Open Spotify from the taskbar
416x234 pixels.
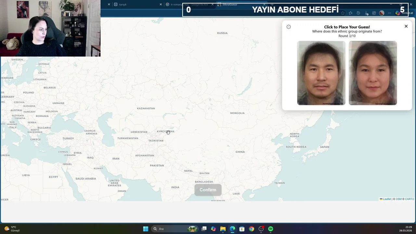[x=270, y=229]
